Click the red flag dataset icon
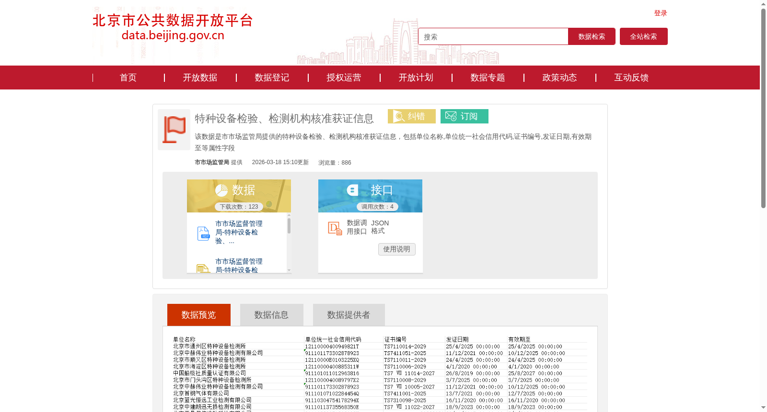Viewport: 767px width, 412px height. [x=174, y=130]
